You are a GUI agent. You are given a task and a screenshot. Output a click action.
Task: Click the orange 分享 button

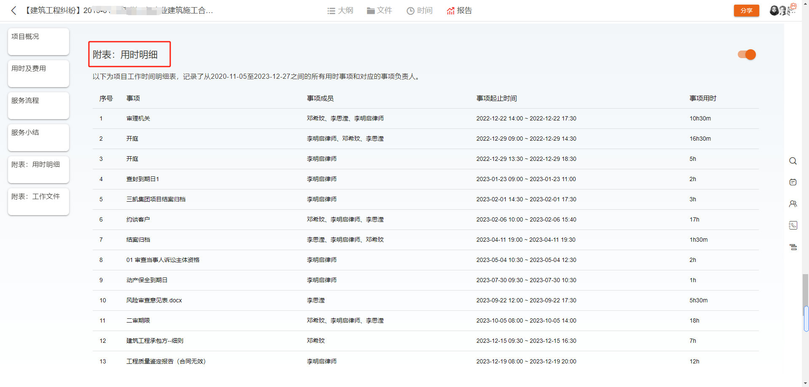[x=746, y=11]
